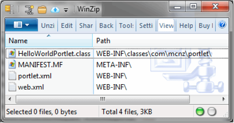Click the right scroll arrow
Viewport: 234px width, 123px height.
click(224, 99)
